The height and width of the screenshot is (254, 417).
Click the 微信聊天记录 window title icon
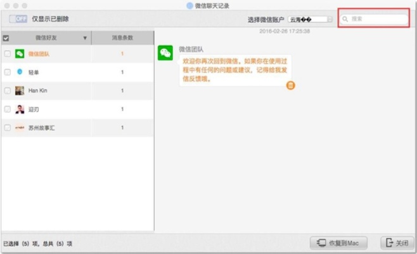point(189,6)
